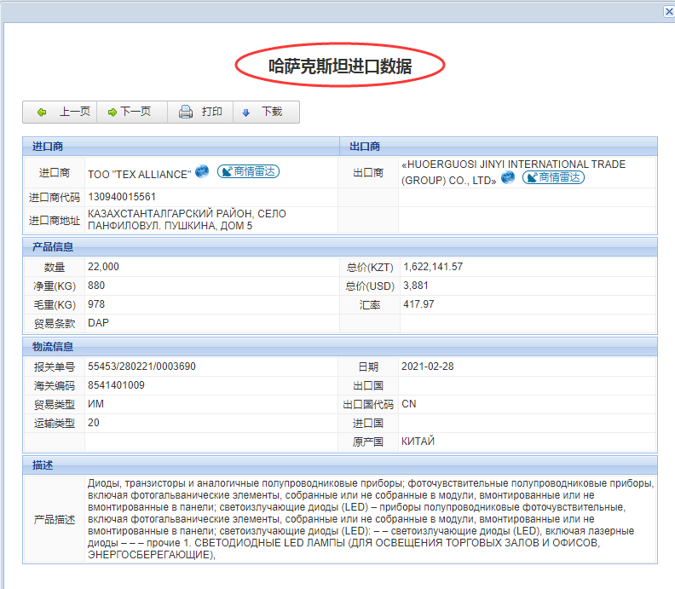Screen dimensions: 675x589
Task: Click the 原产国 field label
Action: [368, 442]
